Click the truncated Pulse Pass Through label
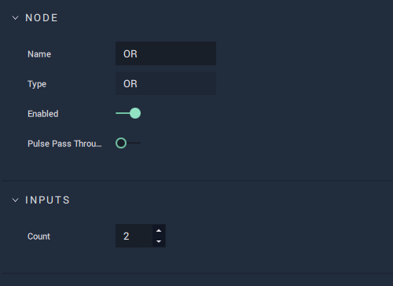The width and height of the screenshot is (393, 286). [x=64, y=144]
